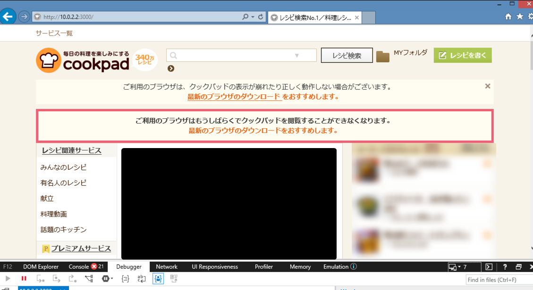Expand the recipe search box dropdown triangle

[297, 55]
